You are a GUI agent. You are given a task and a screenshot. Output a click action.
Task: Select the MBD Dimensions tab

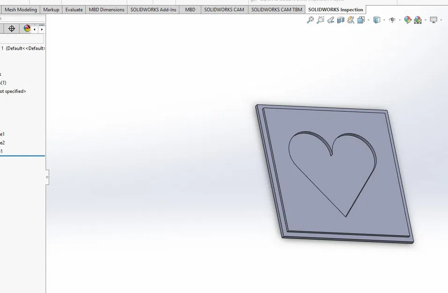pyautogui.click(x=106, y=9)
